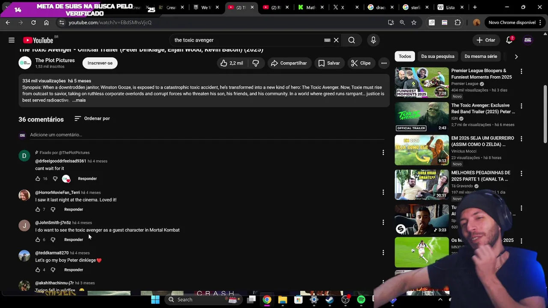
Task: Open the notifications bell
Action: pos(509,40)
